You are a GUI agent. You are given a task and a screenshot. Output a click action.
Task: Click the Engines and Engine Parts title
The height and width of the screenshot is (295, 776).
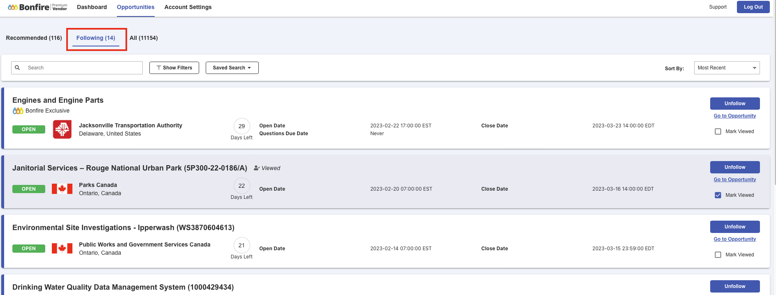click(58, 100)
